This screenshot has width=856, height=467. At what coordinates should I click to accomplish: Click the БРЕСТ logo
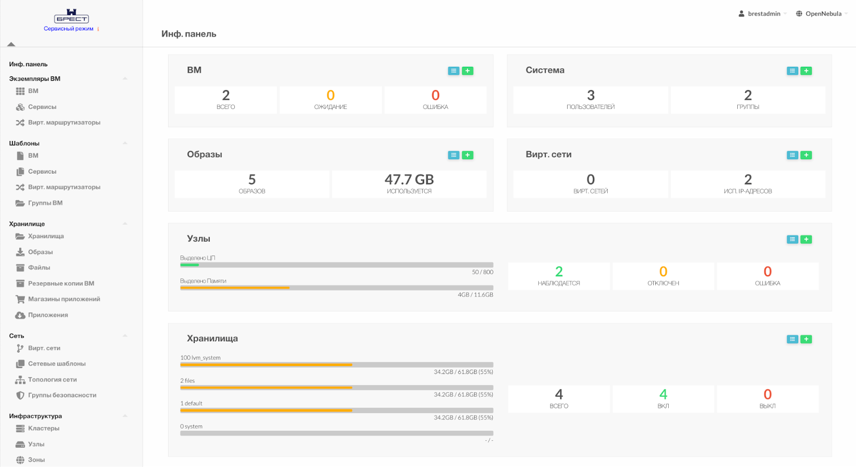coord(72,16)
